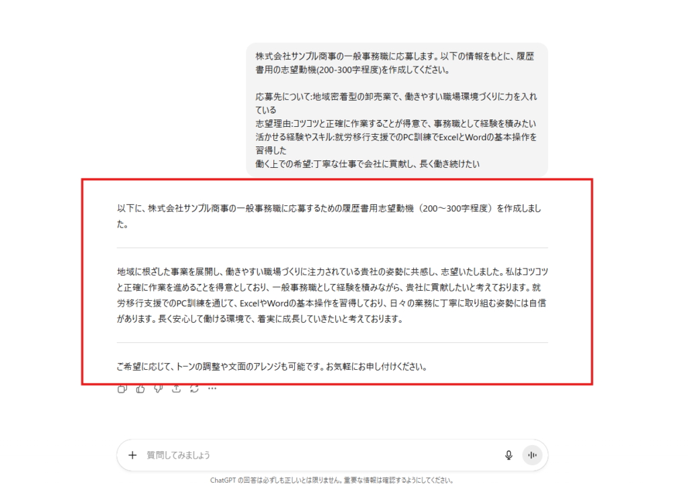Click the generated paragraph beginning 地域に根ざした事業

(332, 295)
